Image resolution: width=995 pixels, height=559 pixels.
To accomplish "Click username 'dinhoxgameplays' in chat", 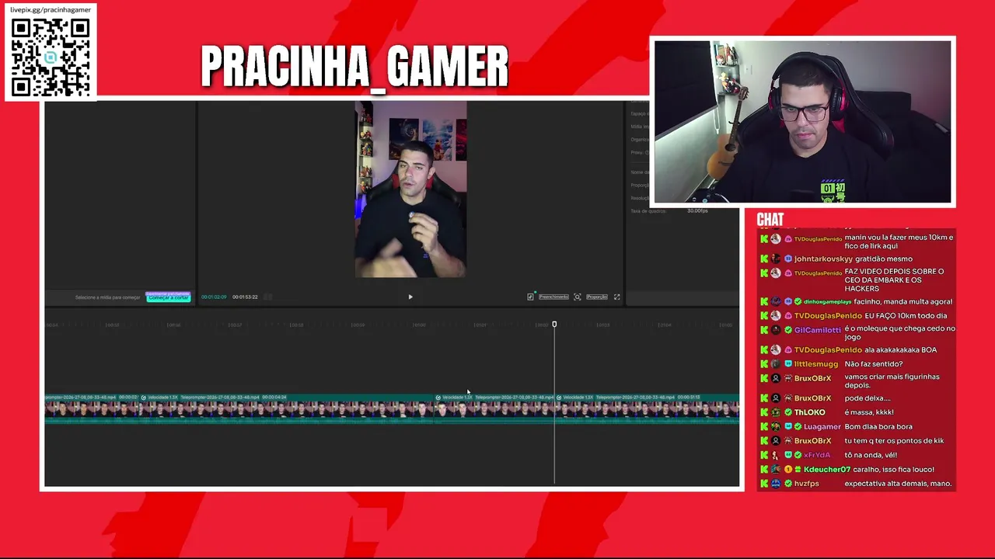I will 828,301.
